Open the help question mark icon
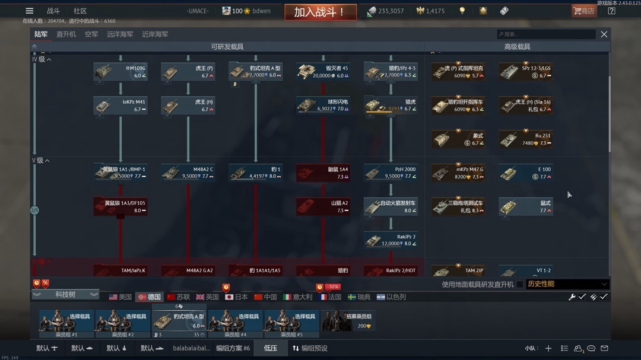 pyautogui.click(x=611, y=11)
